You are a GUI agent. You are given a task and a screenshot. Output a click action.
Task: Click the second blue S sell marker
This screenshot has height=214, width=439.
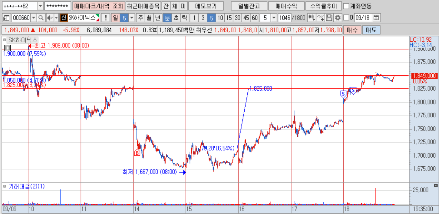point(353,90)
